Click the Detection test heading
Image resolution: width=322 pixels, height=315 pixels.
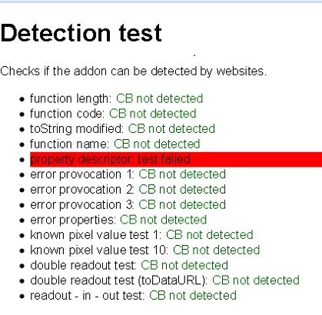81,33
